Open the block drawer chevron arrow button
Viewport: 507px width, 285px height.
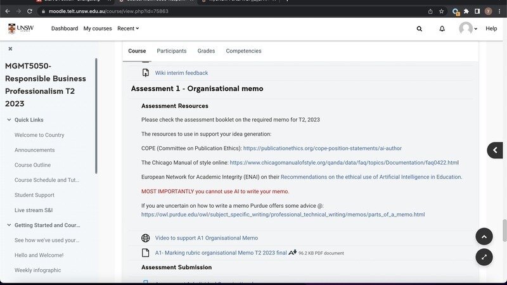(x=495, y=150)
